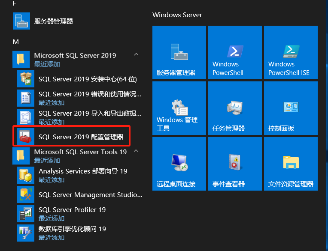Image resolution: width=328 pixels, height=251 pixels.
Task: Launch SQL Server 2019 安装中心 icon
Action: click(25, 79)
